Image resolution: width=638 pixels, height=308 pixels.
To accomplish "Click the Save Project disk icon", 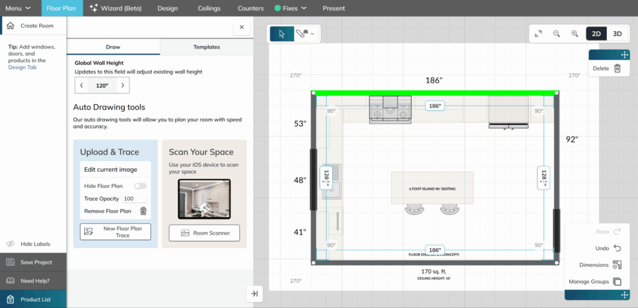I will coord(11,262).
